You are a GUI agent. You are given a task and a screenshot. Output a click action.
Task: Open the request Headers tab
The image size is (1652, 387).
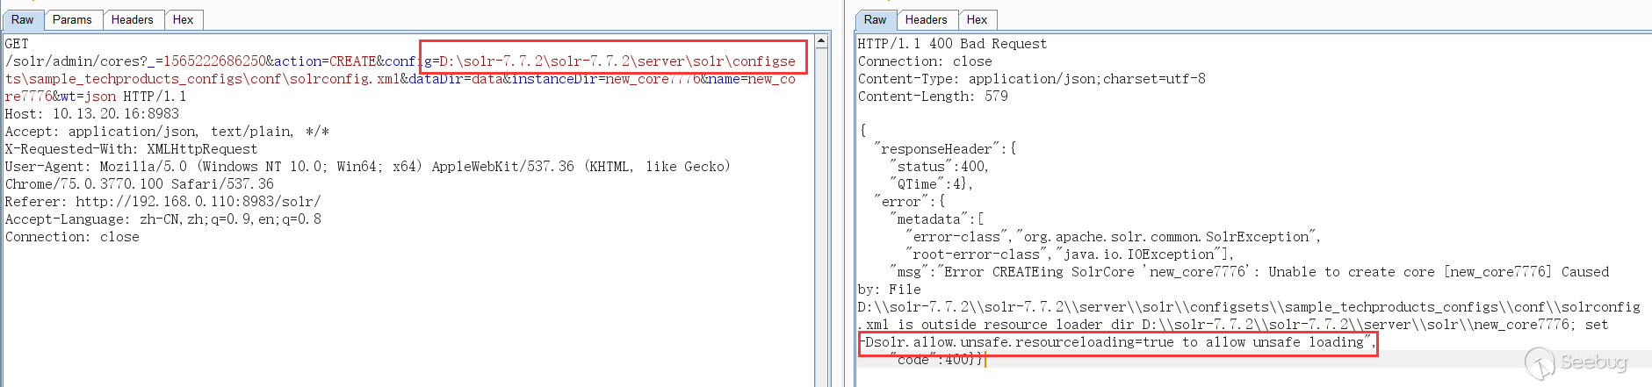pyautogui.click(x=133, y=19)
